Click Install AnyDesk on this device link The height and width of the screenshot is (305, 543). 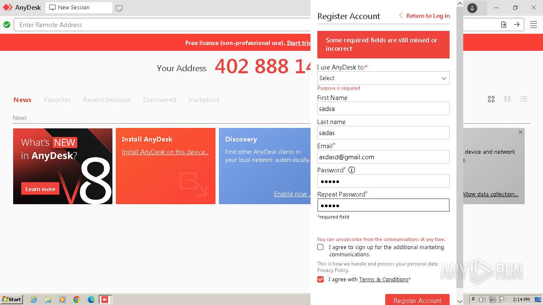[165, 152]
